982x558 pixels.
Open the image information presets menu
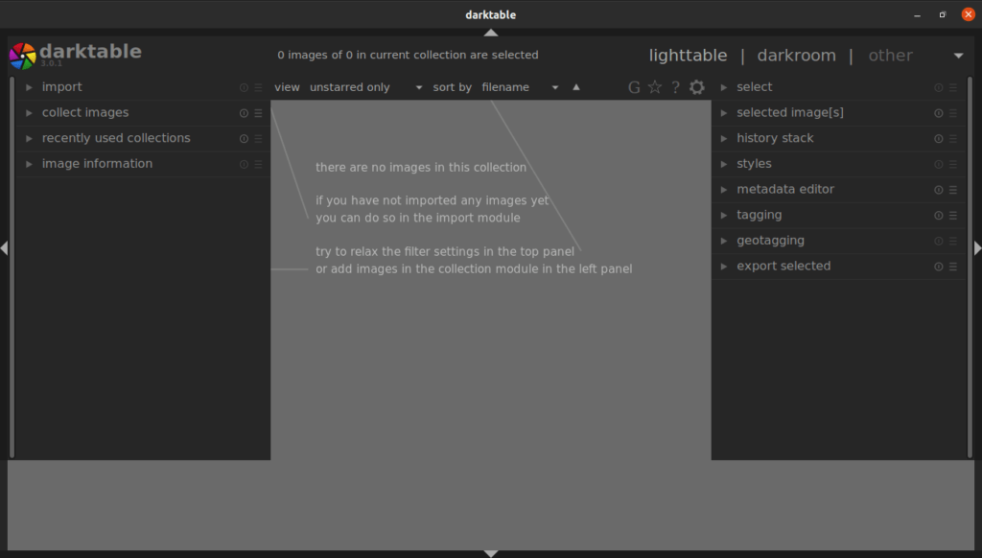coord(258,164)
